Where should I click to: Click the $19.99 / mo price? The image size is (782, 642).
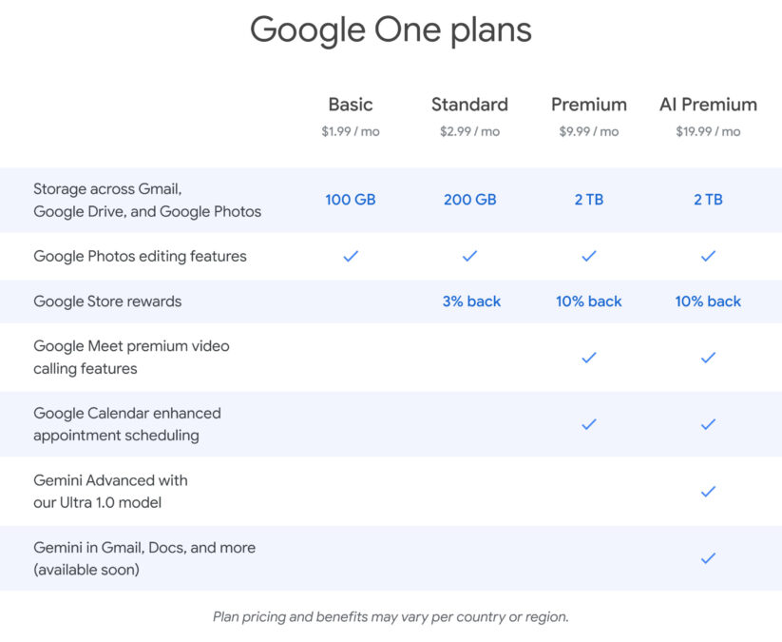coord(708,131)
